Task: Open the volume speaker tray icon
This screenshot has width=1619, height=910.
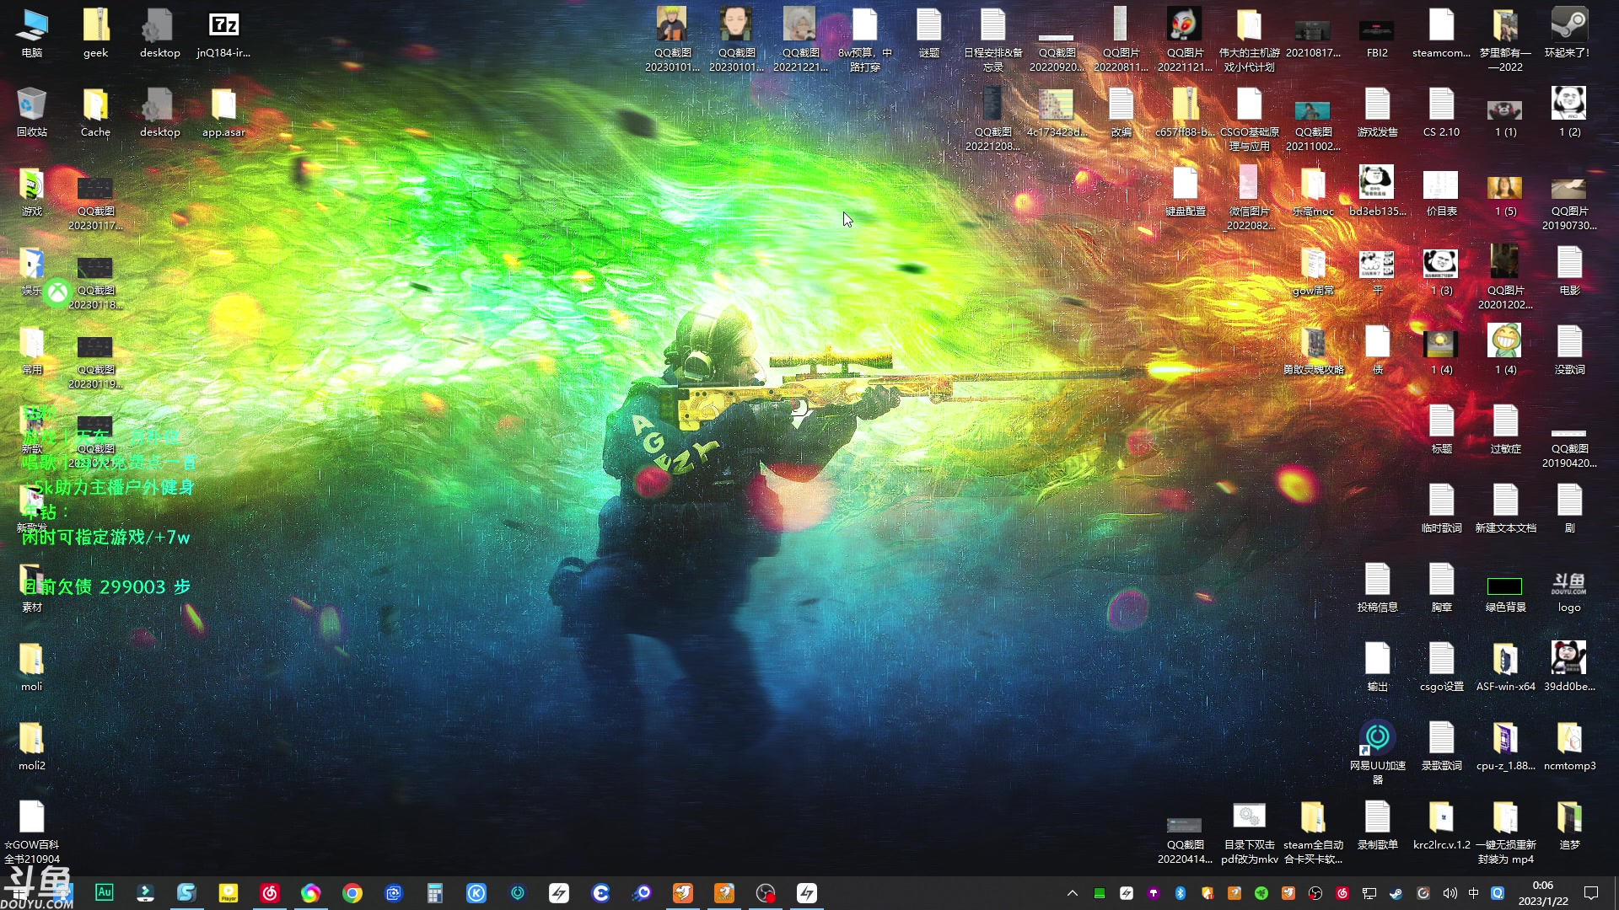Action: [x=1450, y=892]
